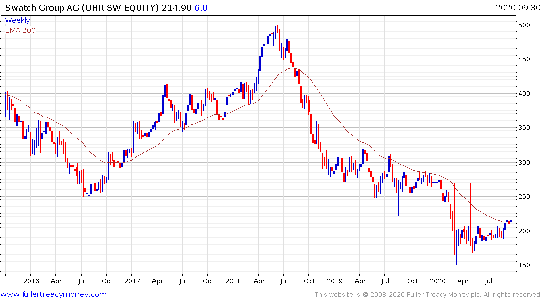This screenshot has width=541, height=302.
Task: Select the copyright notice text
Action: [x=427, y=295]
